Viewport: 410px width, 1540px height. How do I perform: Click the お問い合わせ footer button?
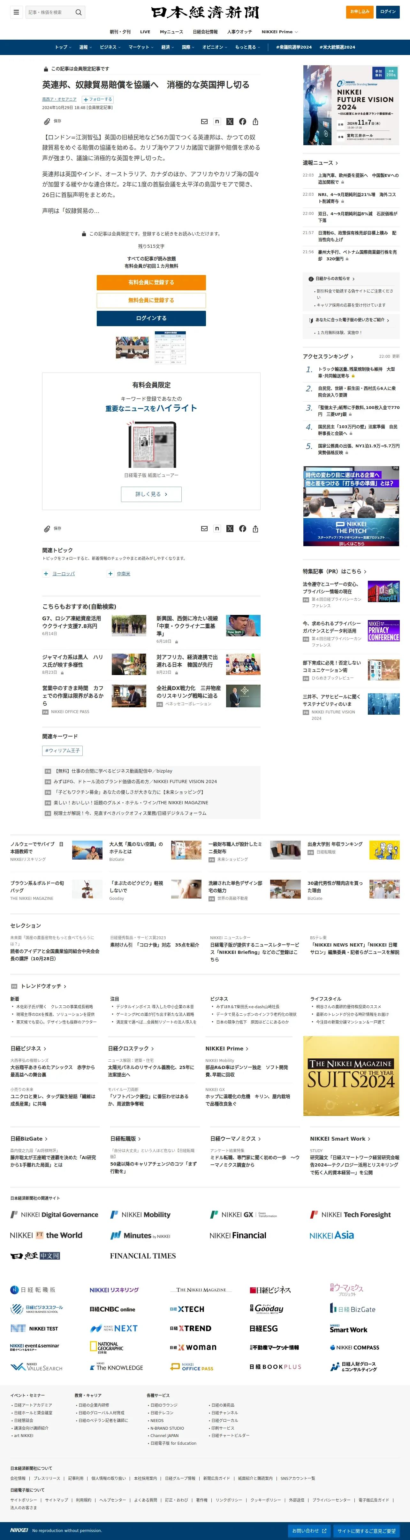tap(309, 1531)
